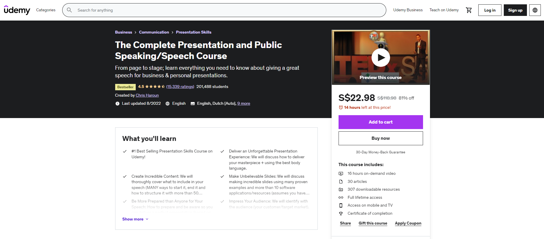Click the search magnifier icon

(69, 10)
